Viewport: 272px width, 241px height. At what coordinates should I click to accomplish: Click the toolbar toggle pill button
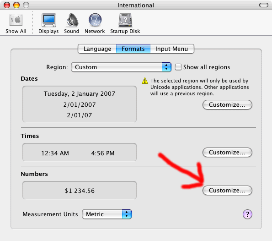264,5
